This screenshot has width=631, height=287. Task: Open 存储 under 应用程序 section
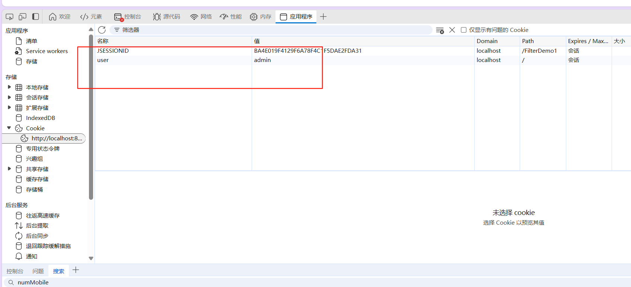tap(32, 61)
